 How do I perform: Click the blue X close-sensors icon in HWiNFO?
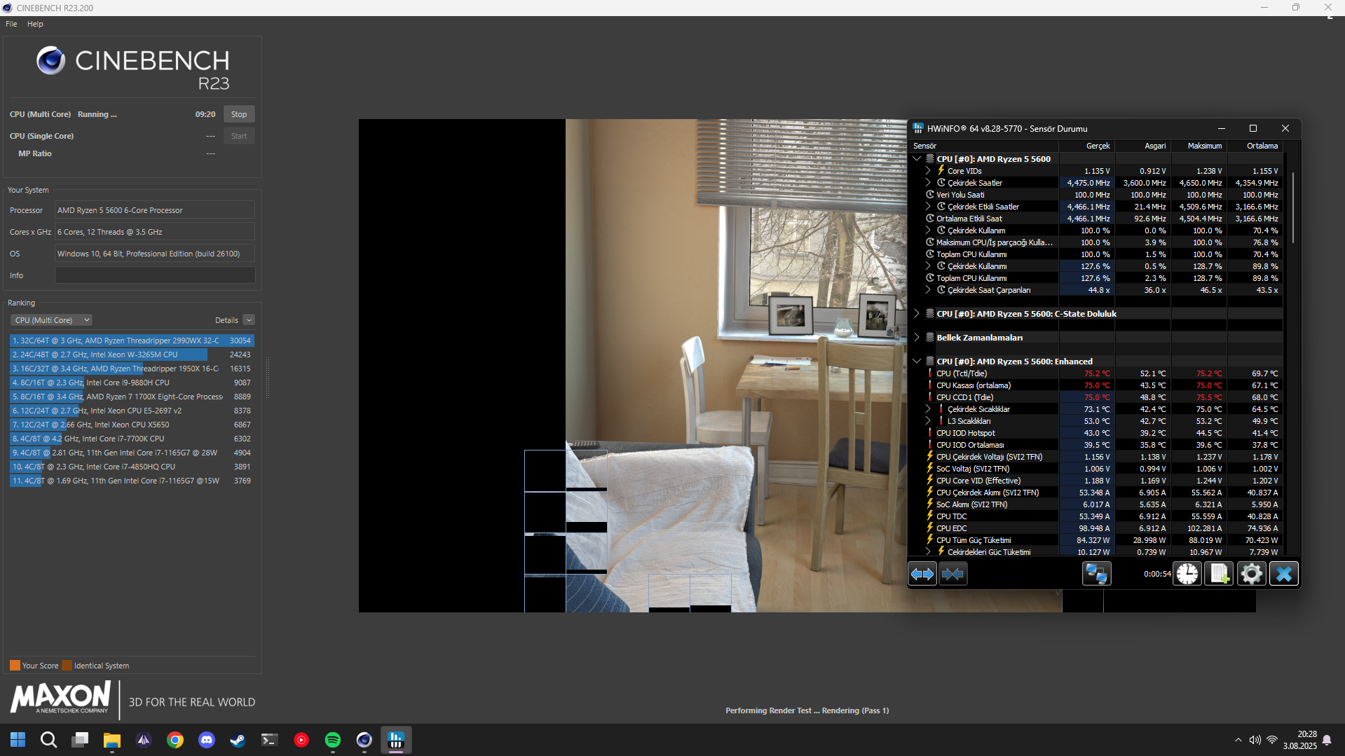tap(1284, 574)
